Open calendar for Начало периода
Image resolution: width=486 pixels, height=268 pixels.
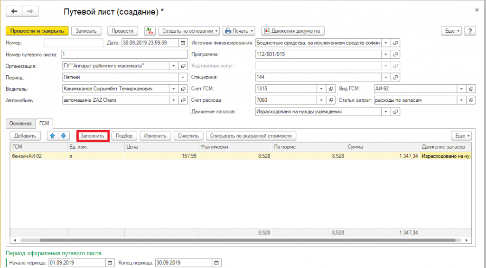click(111, 263)
